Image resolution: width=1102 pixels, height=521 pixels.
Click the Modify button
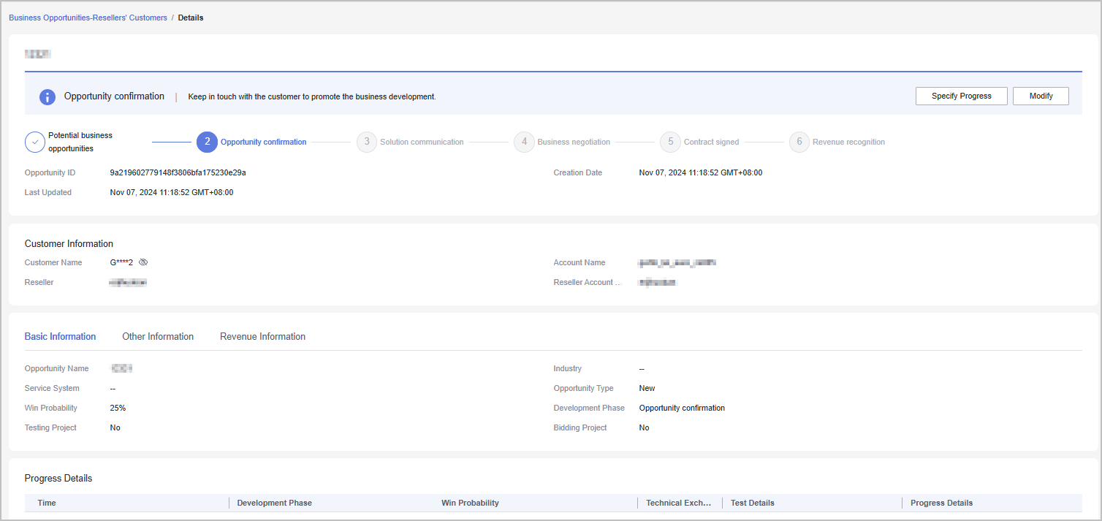(x=1041, y=96)
